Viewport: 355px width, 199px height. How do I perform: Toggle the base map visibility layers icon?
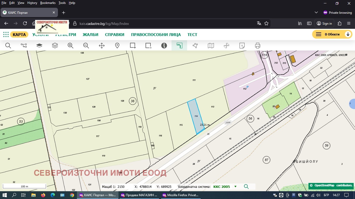(x=39, y=45)
